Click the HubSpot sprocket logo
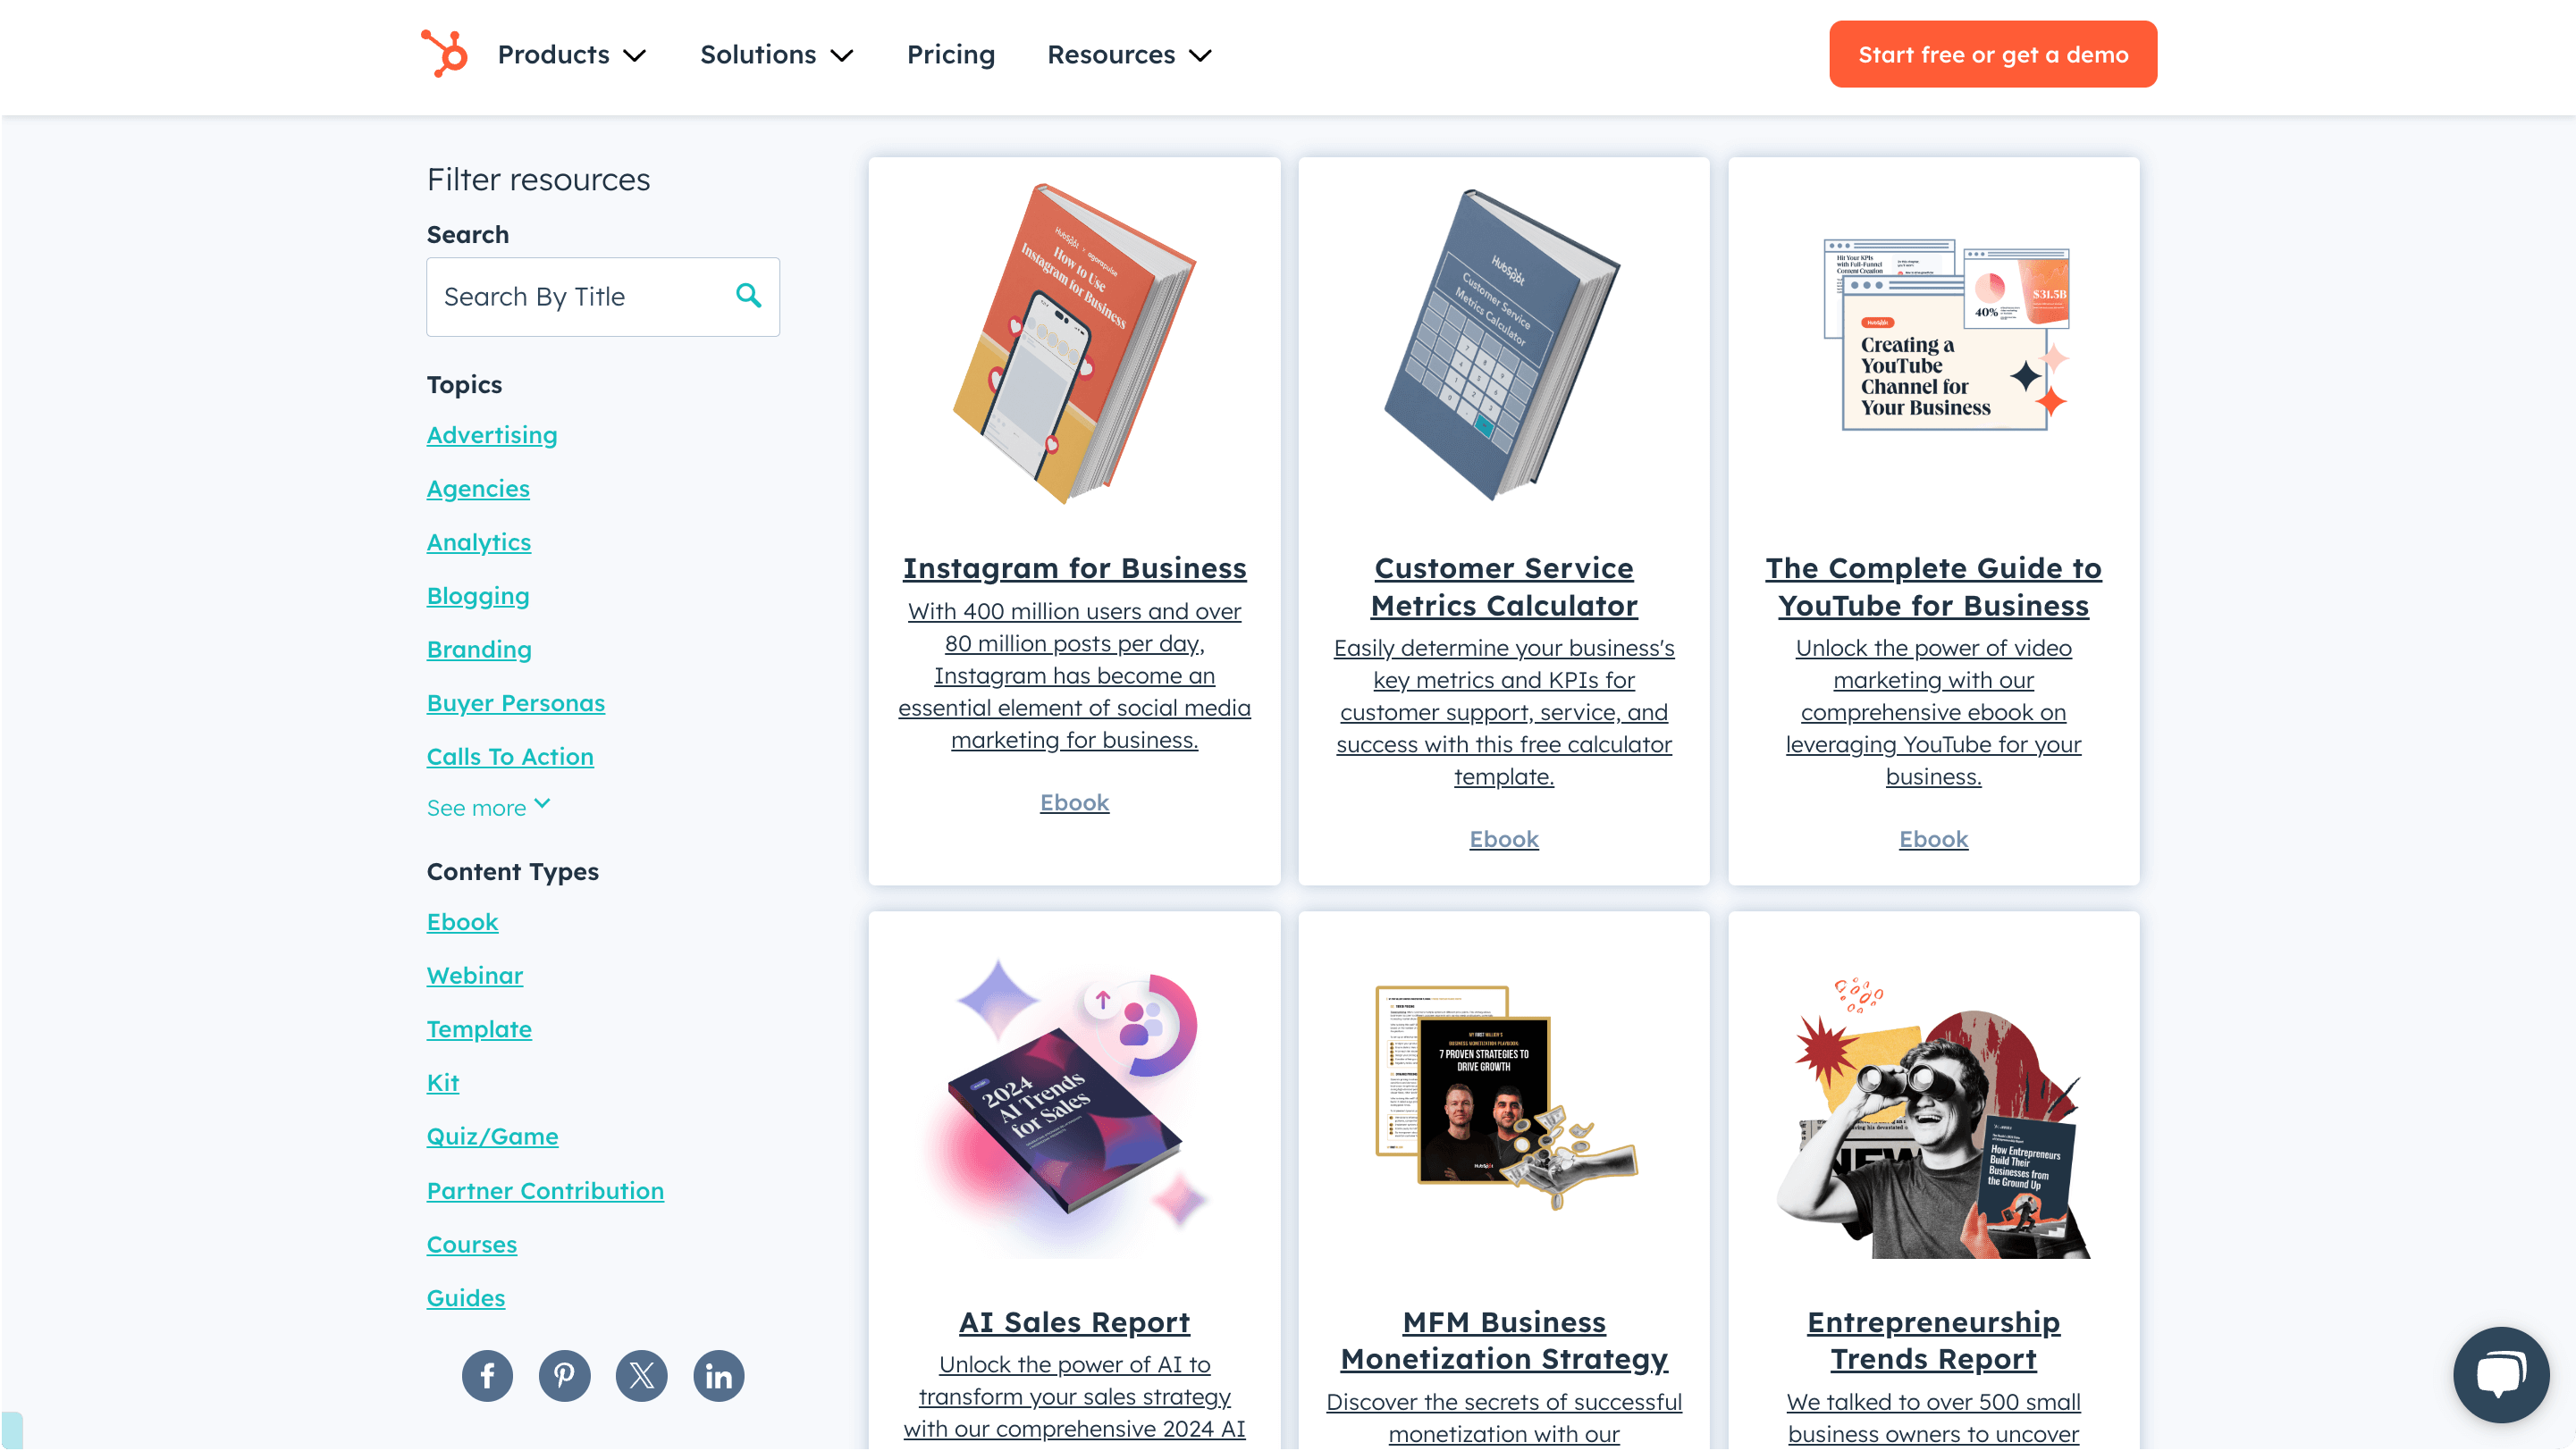Screen dimensions: 2576x1451 pos(444,54)
